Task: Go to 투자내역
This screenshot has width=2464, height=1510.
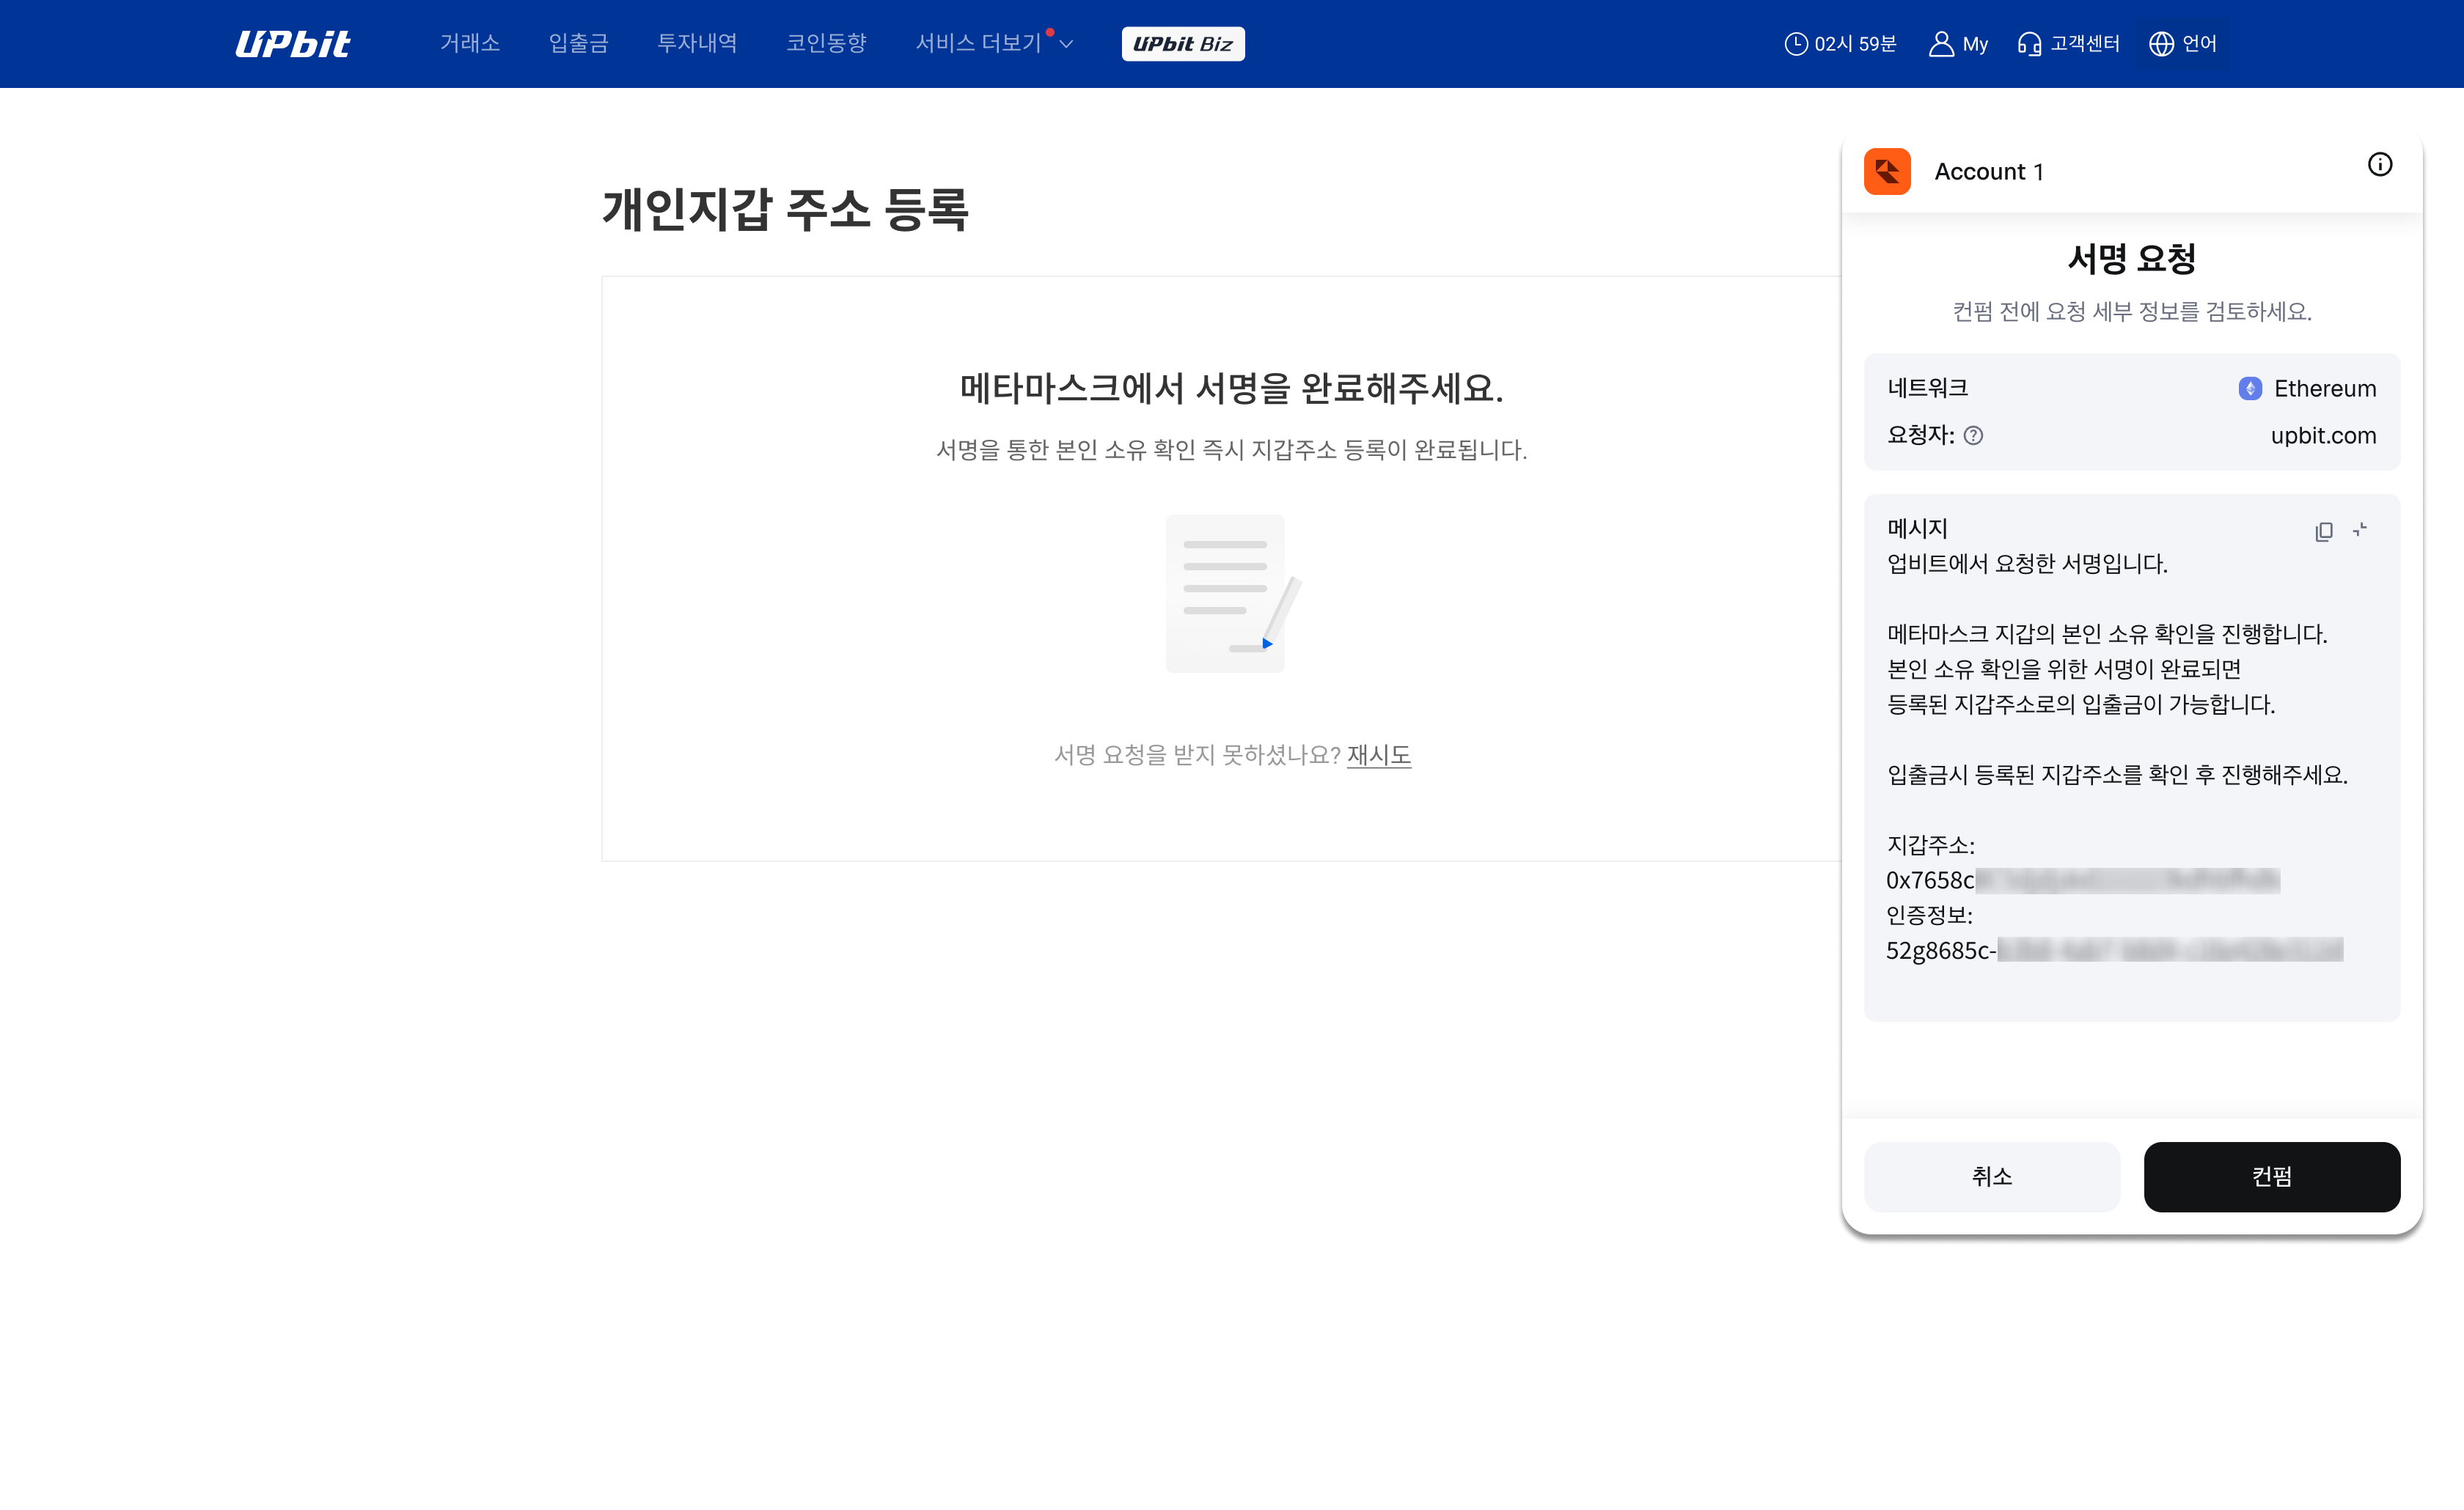Action: point(697,43)
